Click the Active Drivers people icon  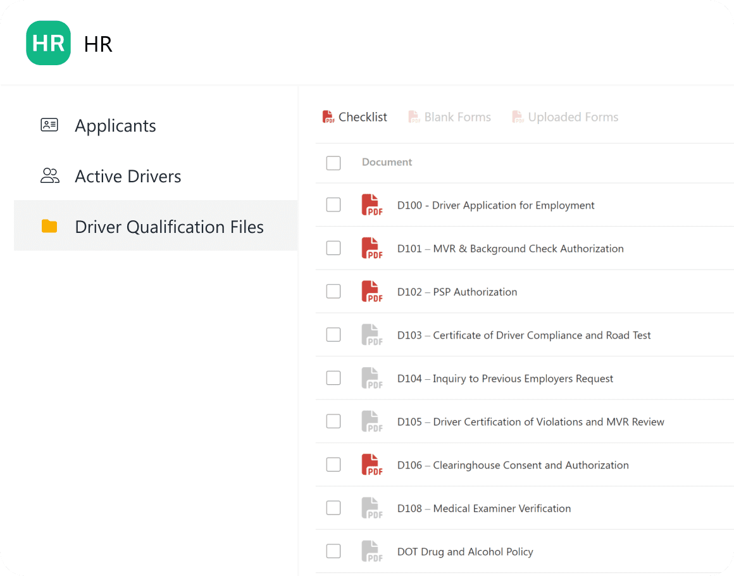click(x=49, y=175)
